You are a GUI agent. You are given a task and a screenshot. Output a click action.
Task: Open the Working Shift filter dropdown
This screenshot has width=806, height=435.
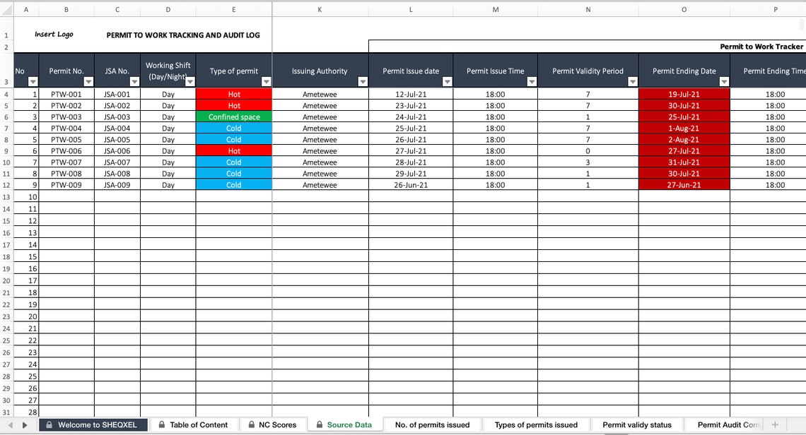(189, 82)
